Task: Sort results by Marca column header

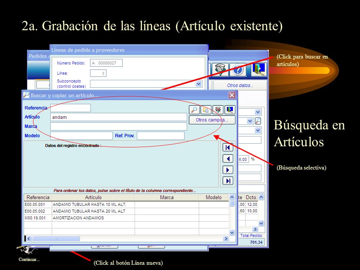Action: 166,198
